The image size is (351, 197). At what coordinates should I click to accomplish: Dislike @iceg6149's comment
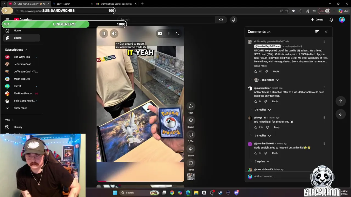click(x=267, y=127)
